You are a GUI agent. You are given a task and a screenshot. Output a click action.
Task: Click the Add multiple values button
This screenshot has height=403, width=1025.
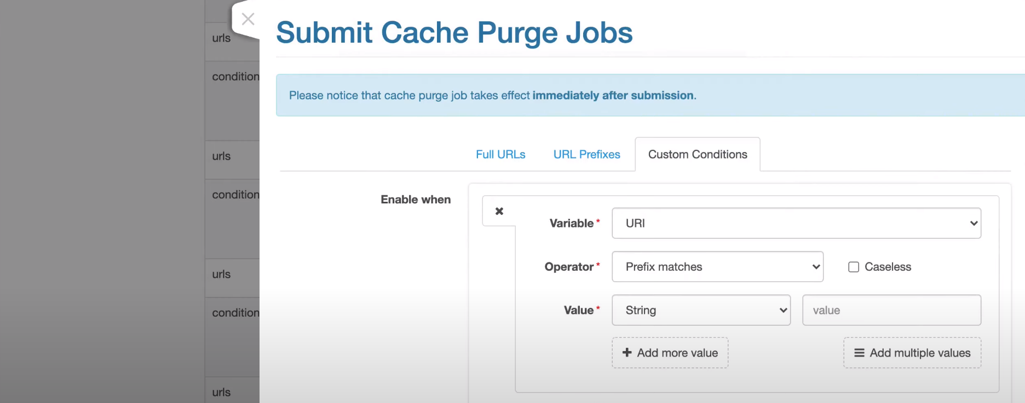(x=912, y=353)
